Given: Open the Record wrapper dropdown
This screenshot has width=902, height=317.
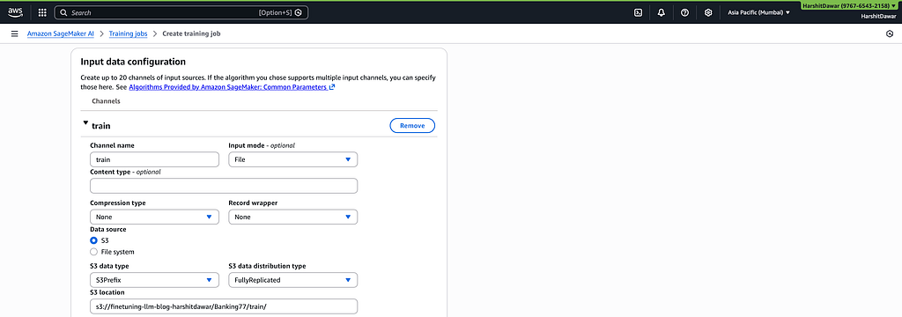Looking at the screenshot, I should point(292,217).
